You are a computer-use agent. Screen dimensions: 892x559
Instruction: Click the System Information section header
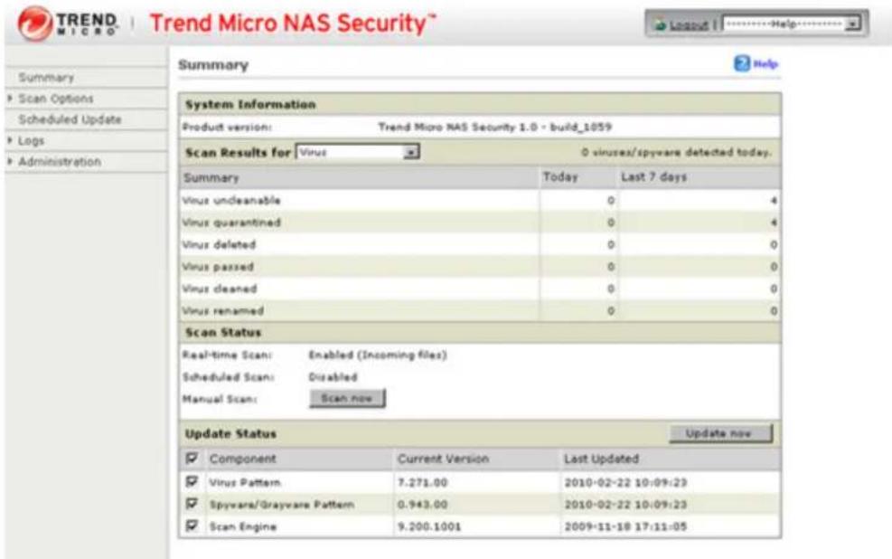click(x=250, y=105)
